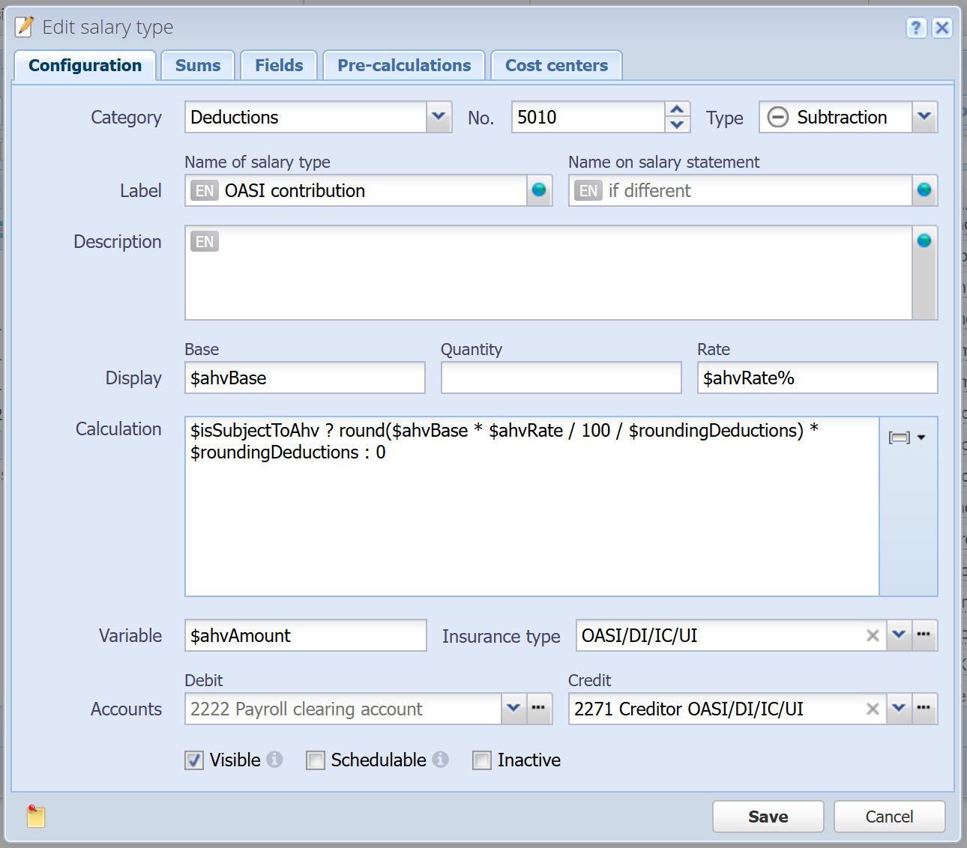Image resolution: width=967 pixels, height=848 pixels.
Task: Open the Insurance type ellipsis browse button
Action: [924, 635]
